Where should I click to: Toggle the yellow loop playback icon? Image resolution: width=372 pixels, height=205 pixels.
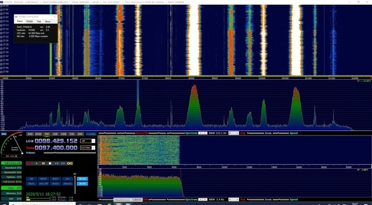tap(69, 163)
